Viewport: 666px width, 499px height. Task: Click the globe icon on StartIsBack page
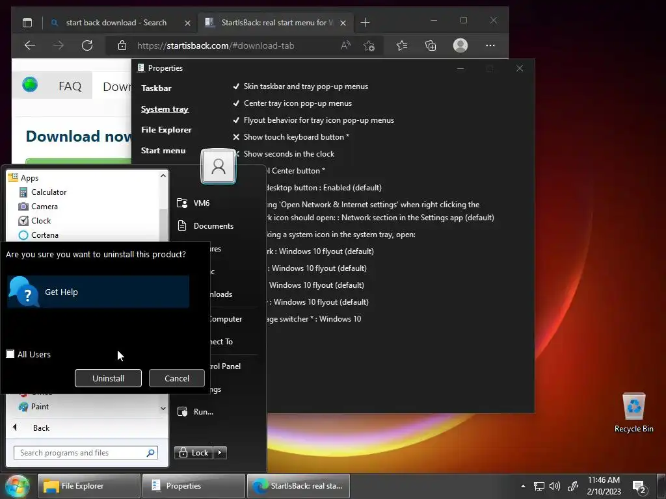pos(30,85)
